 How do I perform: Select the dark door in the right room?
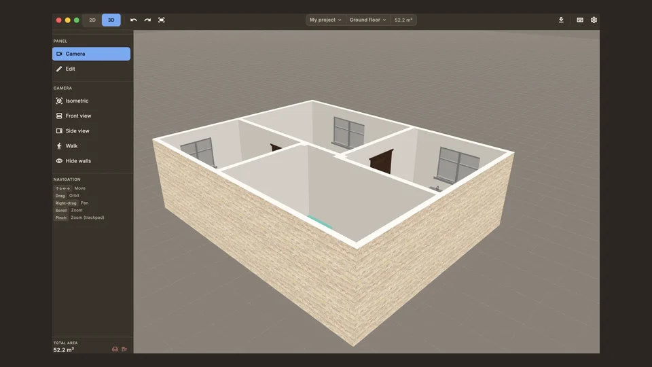tap(381, 162)
